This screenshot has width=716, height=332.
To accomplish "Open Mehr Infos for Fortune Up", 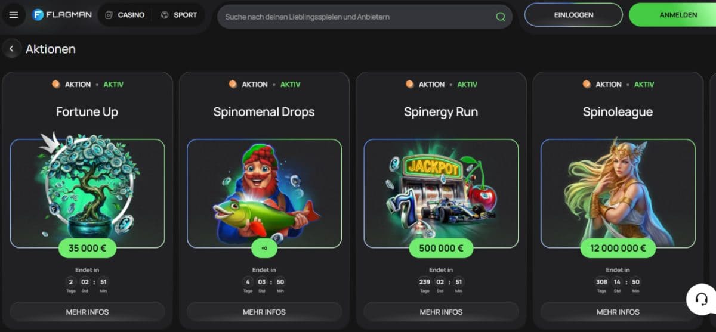I will coord(87,312).
